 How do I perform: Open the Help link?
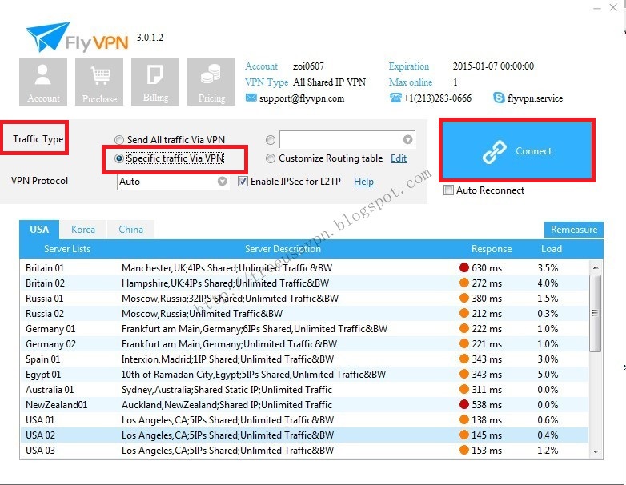pos(363,182)
